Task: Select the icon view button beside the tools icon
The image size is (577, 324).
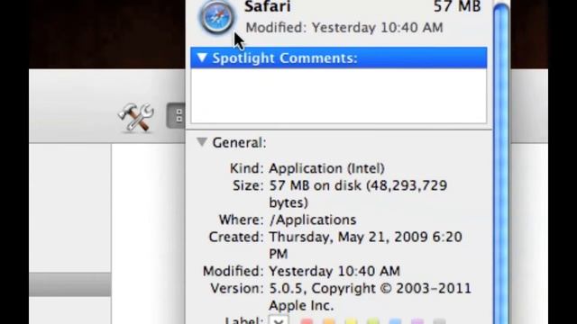Action: point(177,116)
